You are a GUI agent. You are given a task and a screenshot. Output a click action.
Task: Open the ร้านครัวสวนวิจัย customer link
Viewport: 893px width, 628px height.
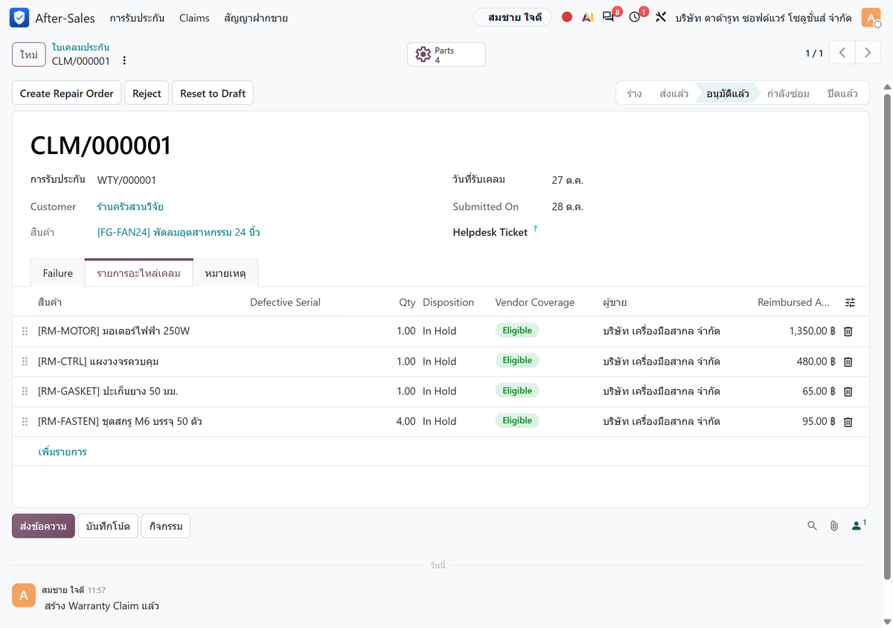[130, 207]
